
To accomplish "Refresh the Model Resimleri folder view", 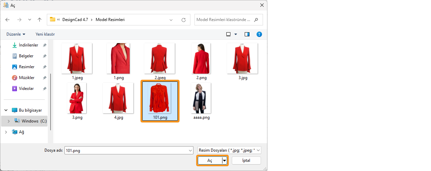I will (x=184, y=20).
